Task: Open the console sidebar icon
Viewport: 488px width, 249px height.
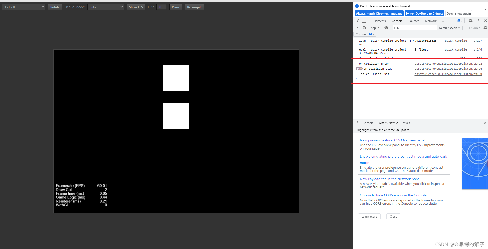Action: point(357,28)
